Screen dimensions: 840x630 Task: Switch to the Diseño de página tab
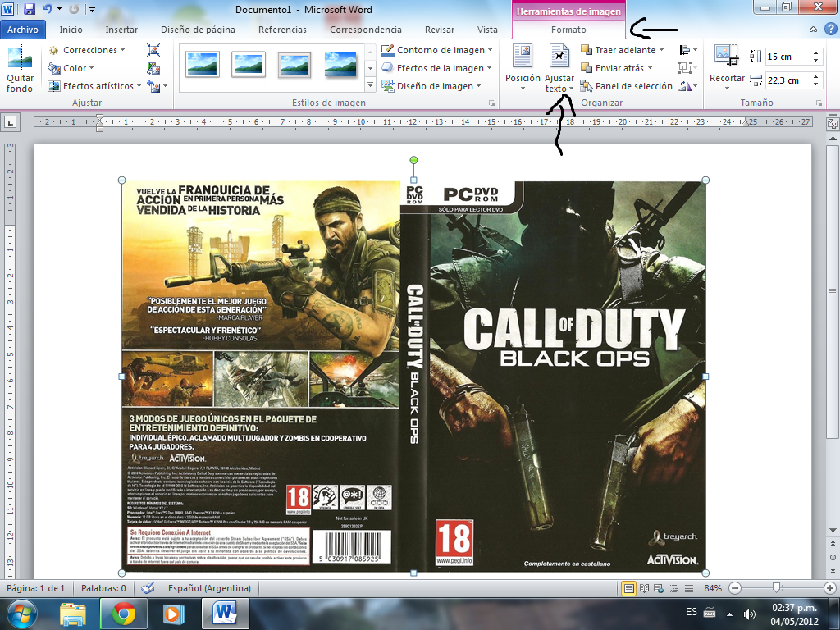(x=198, y=30)
